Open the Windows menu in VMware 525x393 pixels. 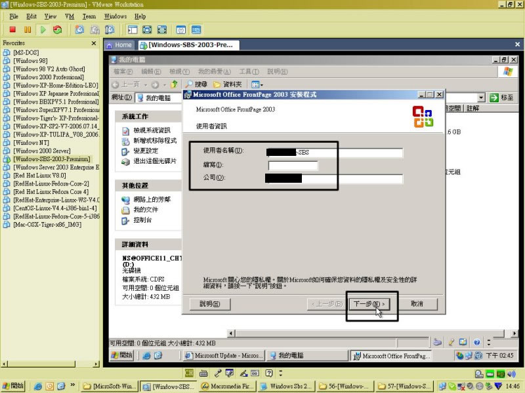click(115, 16)
